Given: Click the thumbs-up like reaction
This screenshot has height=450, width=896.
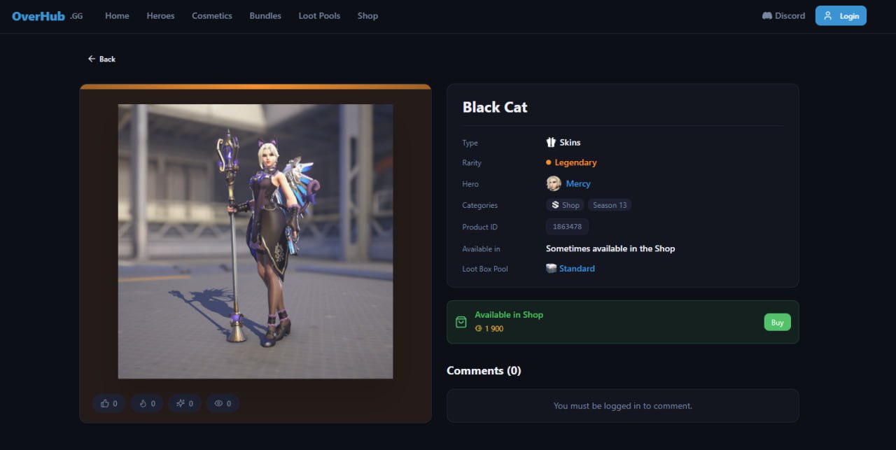Looking at the screenshot, I should point(109,403).
